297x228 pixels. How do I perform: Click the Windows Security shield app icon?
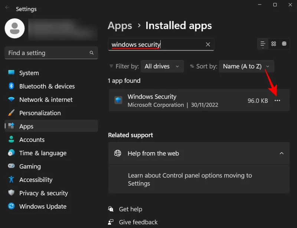pos(118,100)
